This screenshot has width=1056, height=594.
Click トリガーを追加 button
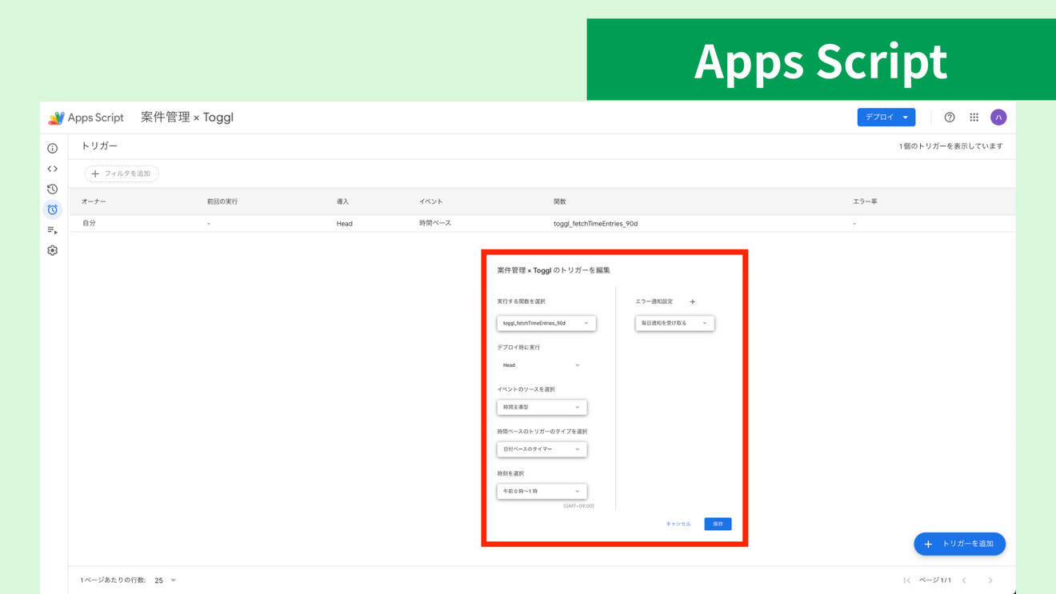click(x=959, y=544)
